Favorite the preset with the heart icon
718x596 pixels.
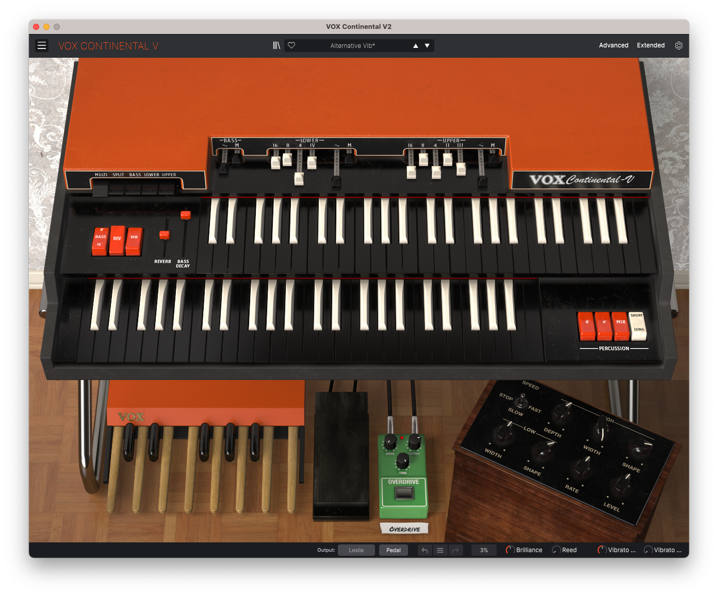pos(291,45)
